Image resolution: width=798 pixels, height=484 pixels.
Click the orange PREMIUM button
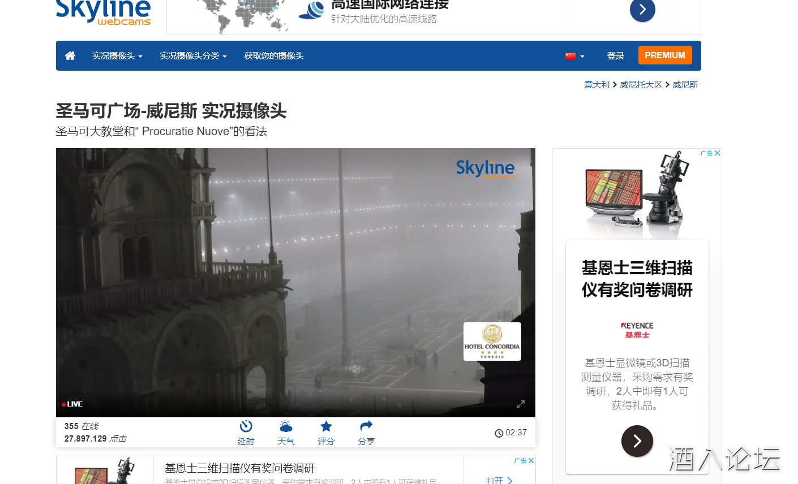(665, 55)
